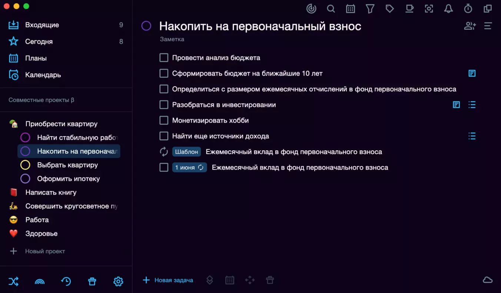Open the list menu icon beside project title

click(x=488, y=26)
